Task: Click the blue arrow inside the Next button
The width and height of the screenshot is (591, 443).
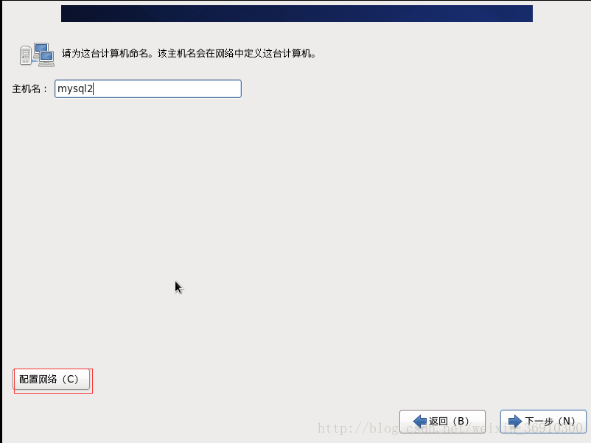Action: pyautogui.click(x=516, y=420)
